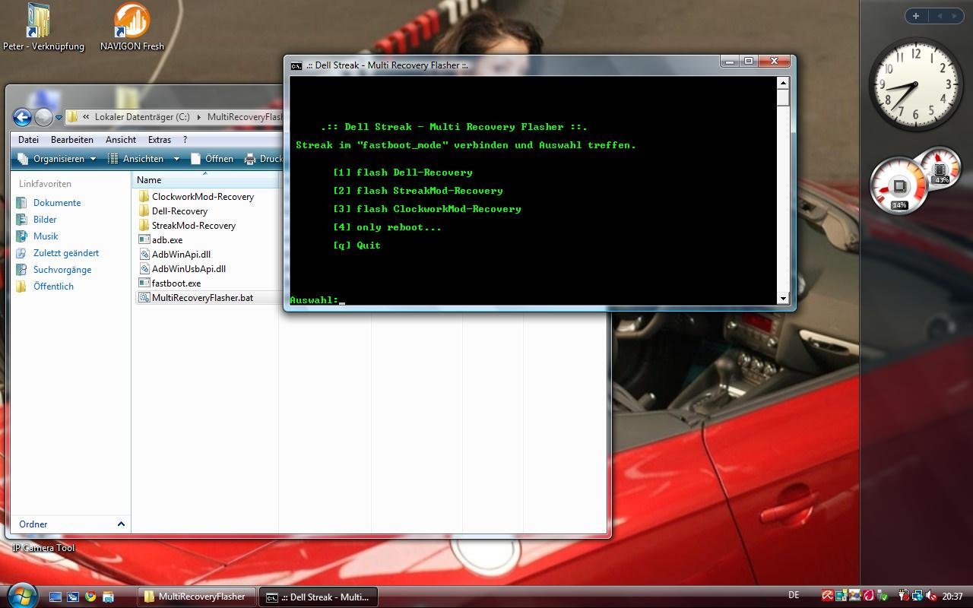The height and width of the screenshot is (608, 973).
Task: Click the network tray icon
Action: pos(918,596)
